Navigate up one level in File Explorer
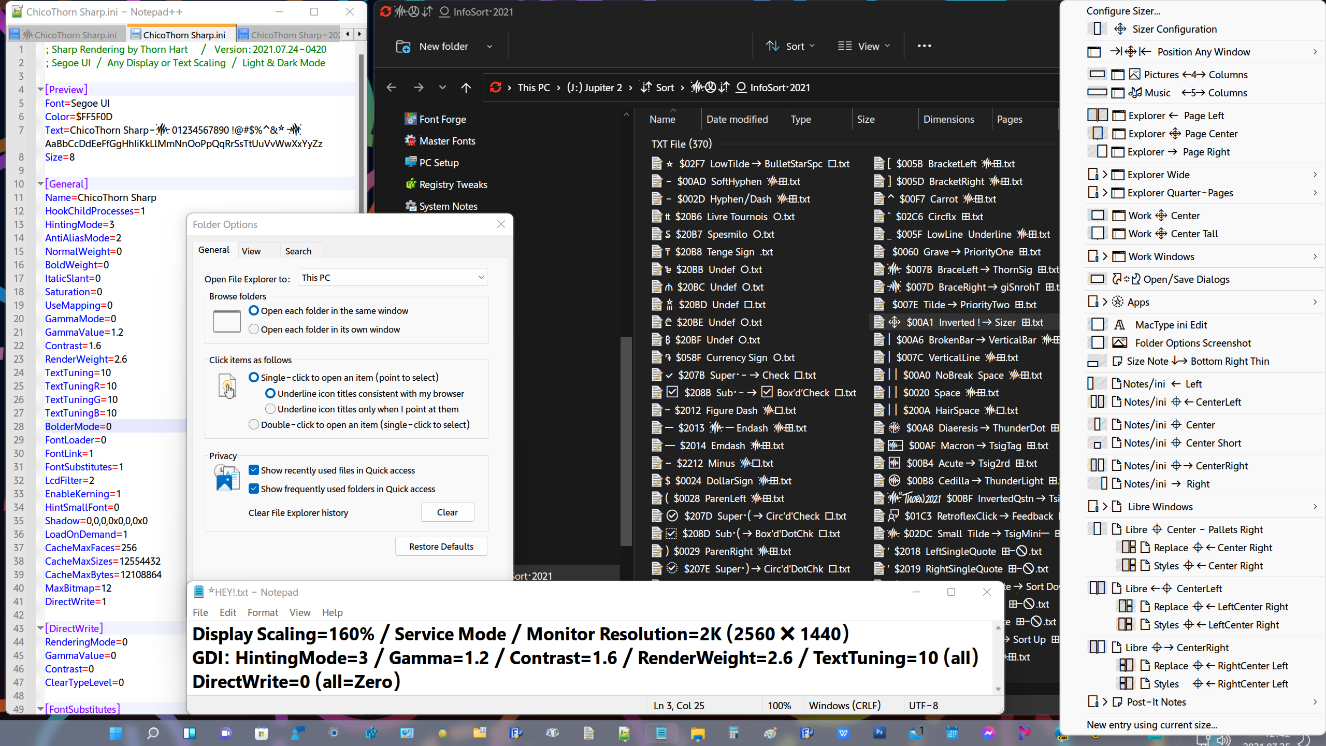The width and height of the screenshot is (1326, 746). click(465, 88)
